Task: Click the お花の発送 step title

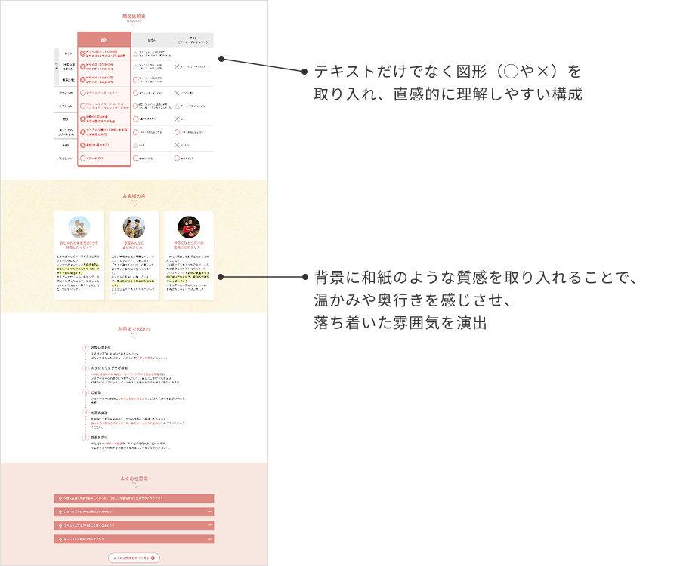Action: click(99, 413)
